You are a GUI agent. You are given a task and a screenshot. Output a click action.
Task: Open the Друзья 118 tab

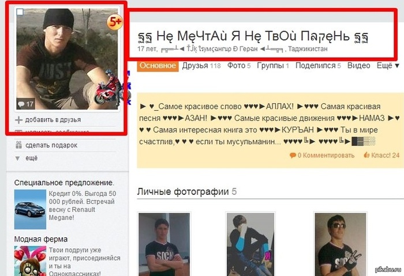pos(201,66)
